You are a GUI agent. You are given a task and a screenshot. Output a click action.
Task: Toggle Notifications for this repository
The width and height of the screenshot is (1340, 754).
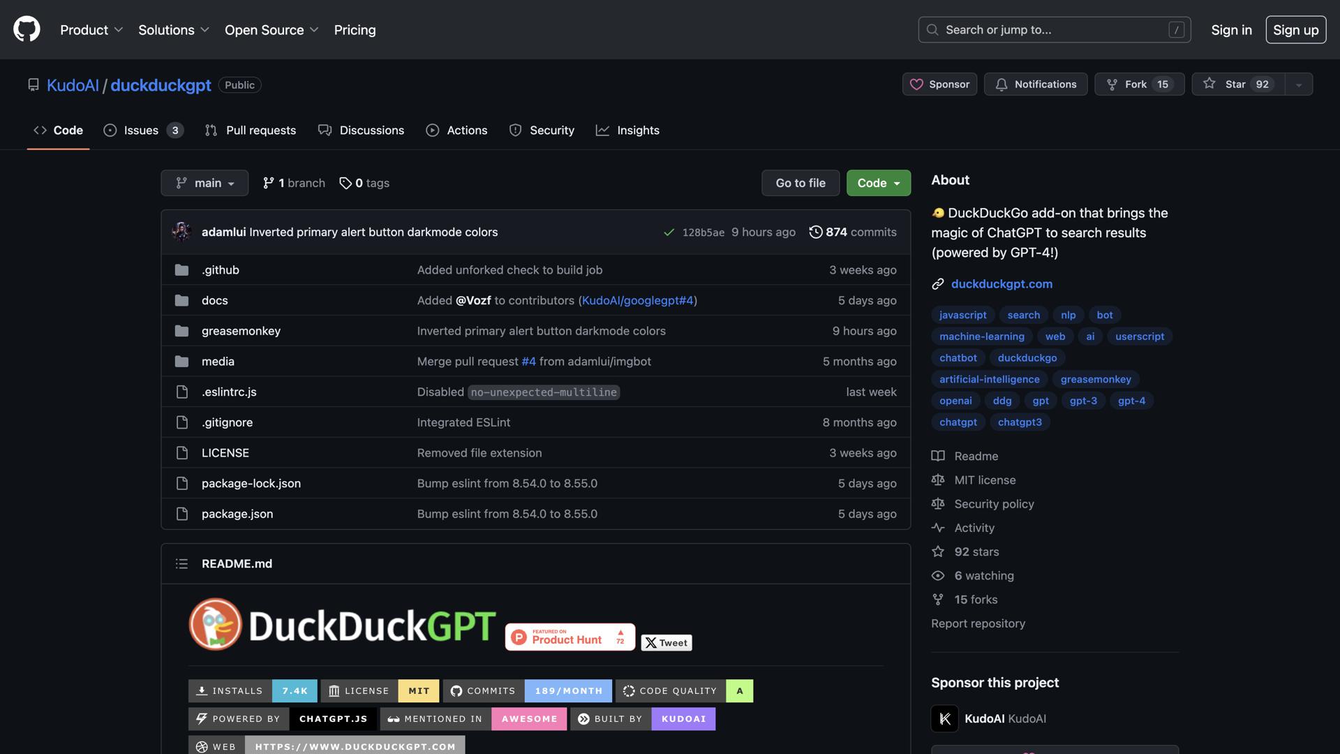pyautogui.click(x=1036, y=84)
